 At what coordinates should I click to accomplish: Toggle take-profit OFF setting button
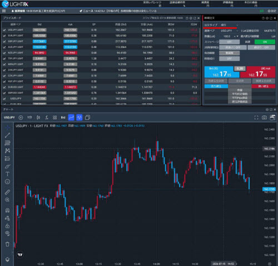click(233, 47)
